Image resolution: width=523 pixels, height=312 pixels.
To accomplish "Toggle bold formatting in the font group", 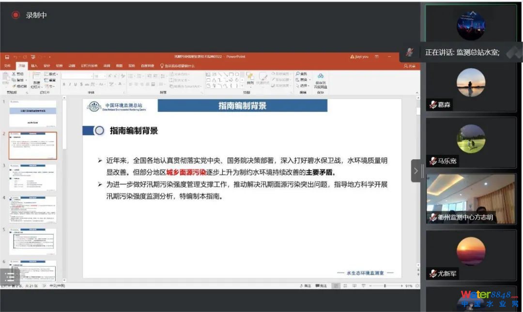I will pyautogui.click(x=64, y=84).
